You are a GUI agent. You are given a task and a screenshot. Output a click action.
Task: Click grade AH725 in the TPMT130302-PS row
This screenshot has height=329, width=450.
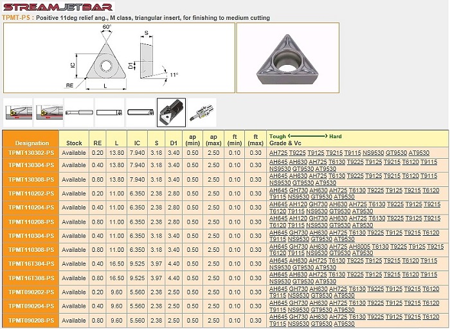click(278, 153)
